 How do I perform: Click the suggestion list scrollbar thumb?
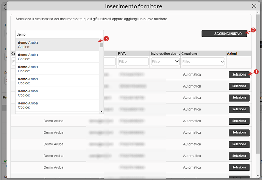(101, 45)
